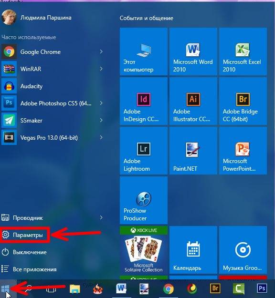
Task: Expand the WinRAR submenu chevron
Action: (101, 69)
